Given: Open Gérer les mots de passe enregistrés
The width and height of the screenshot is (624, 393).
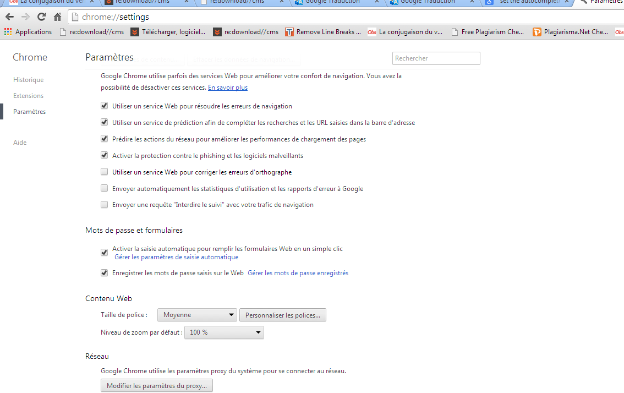Looking at the screenshot, I should coord(298,273).
